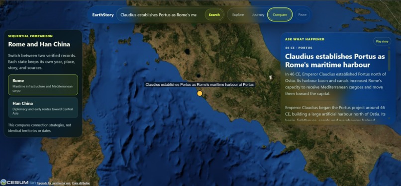Click the orange Portus map marker
Viewport: 401px width, 186px height.
click(200, 94)
